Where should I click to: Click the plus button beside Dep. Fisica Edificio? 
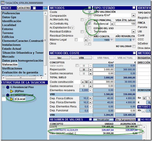click(90, 98)
